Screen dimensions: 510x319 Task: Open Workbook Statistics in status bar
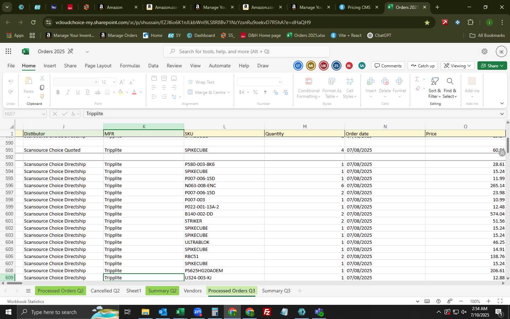(x=25, y=301)
